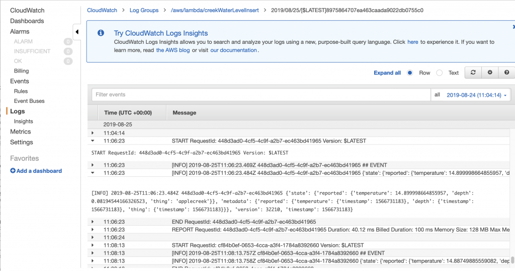Screen dimensions: 515x271
Task: Open OK alarms in the sidebar
Action: [x=18, y=61]
